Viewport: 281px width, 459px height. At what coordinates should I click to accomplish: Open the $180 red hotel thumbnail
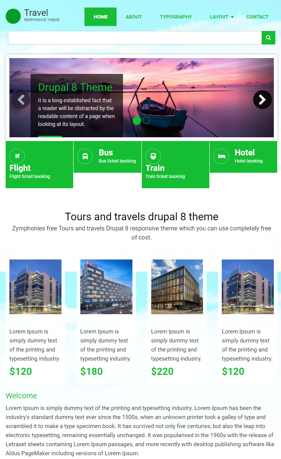106,287
